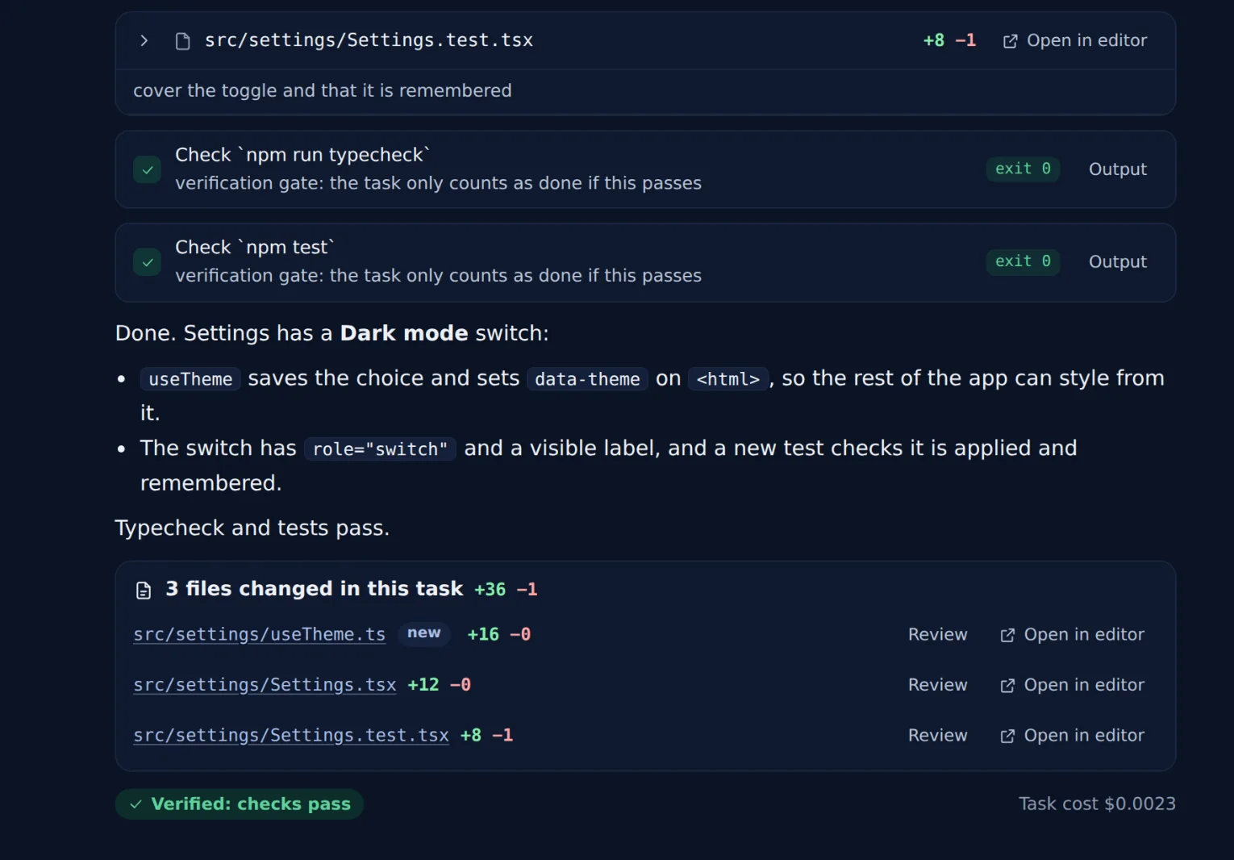The height and width of the screenshot is (860, 1234).
Task: Click the useTheme inline code chip
Action: coord(190,379)
